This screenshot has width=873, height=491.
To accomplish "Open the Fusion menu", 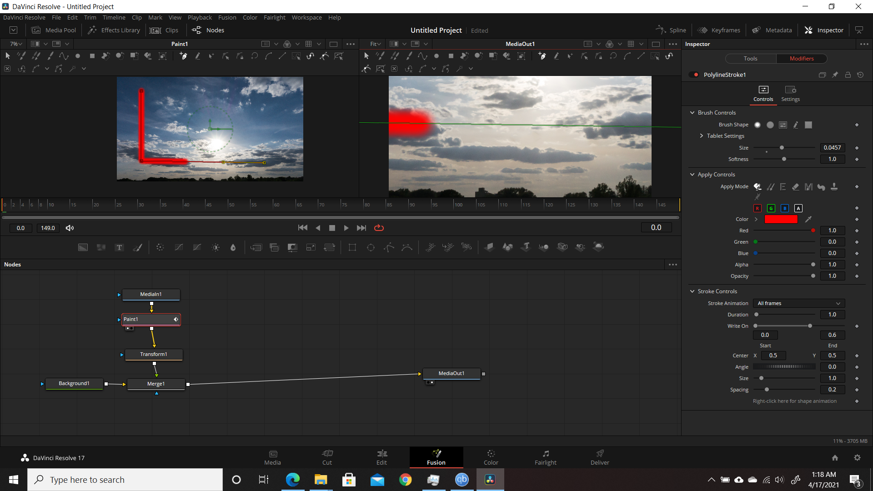I will (227, 17).
